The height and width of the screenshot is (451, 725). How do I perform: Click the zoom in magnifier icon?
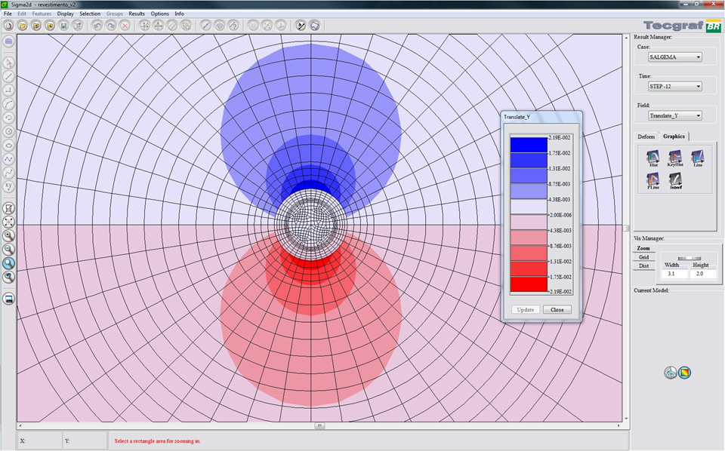click(9, 236)
